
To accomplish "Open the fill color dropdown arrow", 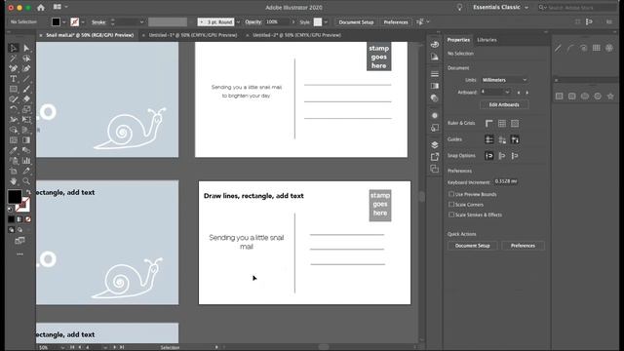I will [x=64, y=22].
